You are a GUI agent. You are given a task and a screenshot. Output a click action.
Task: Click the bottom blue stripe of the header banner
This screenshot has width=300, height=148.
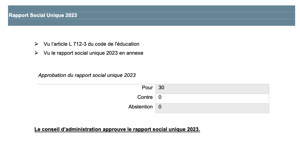coord(151,22)
